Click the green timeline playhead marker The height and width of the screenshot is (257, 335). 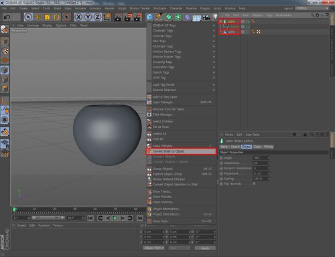point(14,209)
